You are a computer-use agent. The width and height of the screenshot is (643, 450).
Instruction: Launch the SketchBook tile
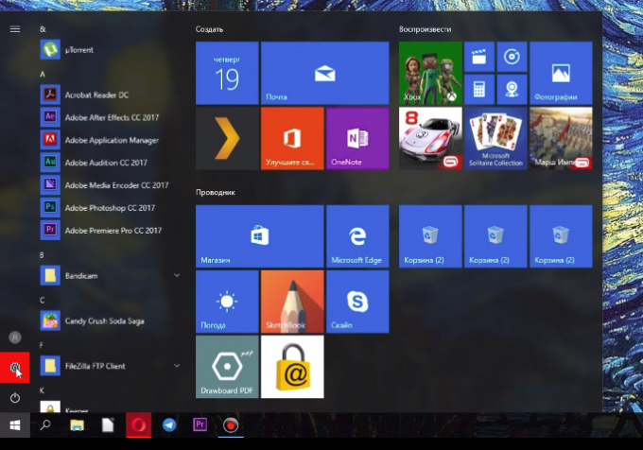(x=292, y=302)
